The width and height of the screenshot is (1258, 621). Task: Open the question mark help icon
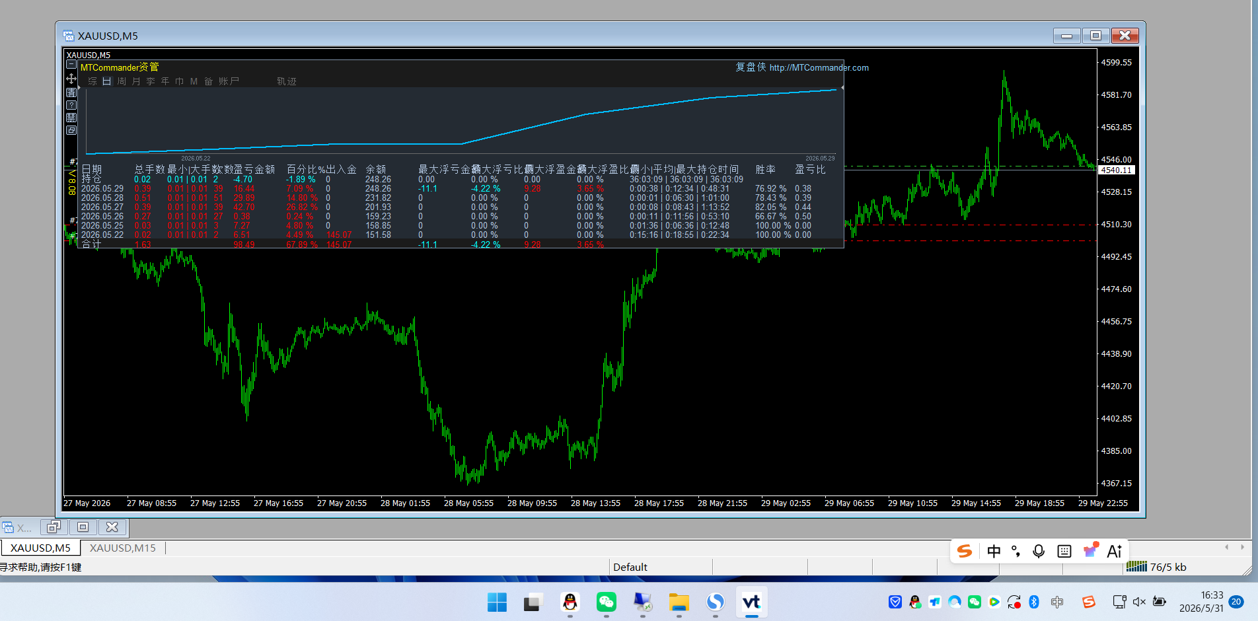click(71, 105)
